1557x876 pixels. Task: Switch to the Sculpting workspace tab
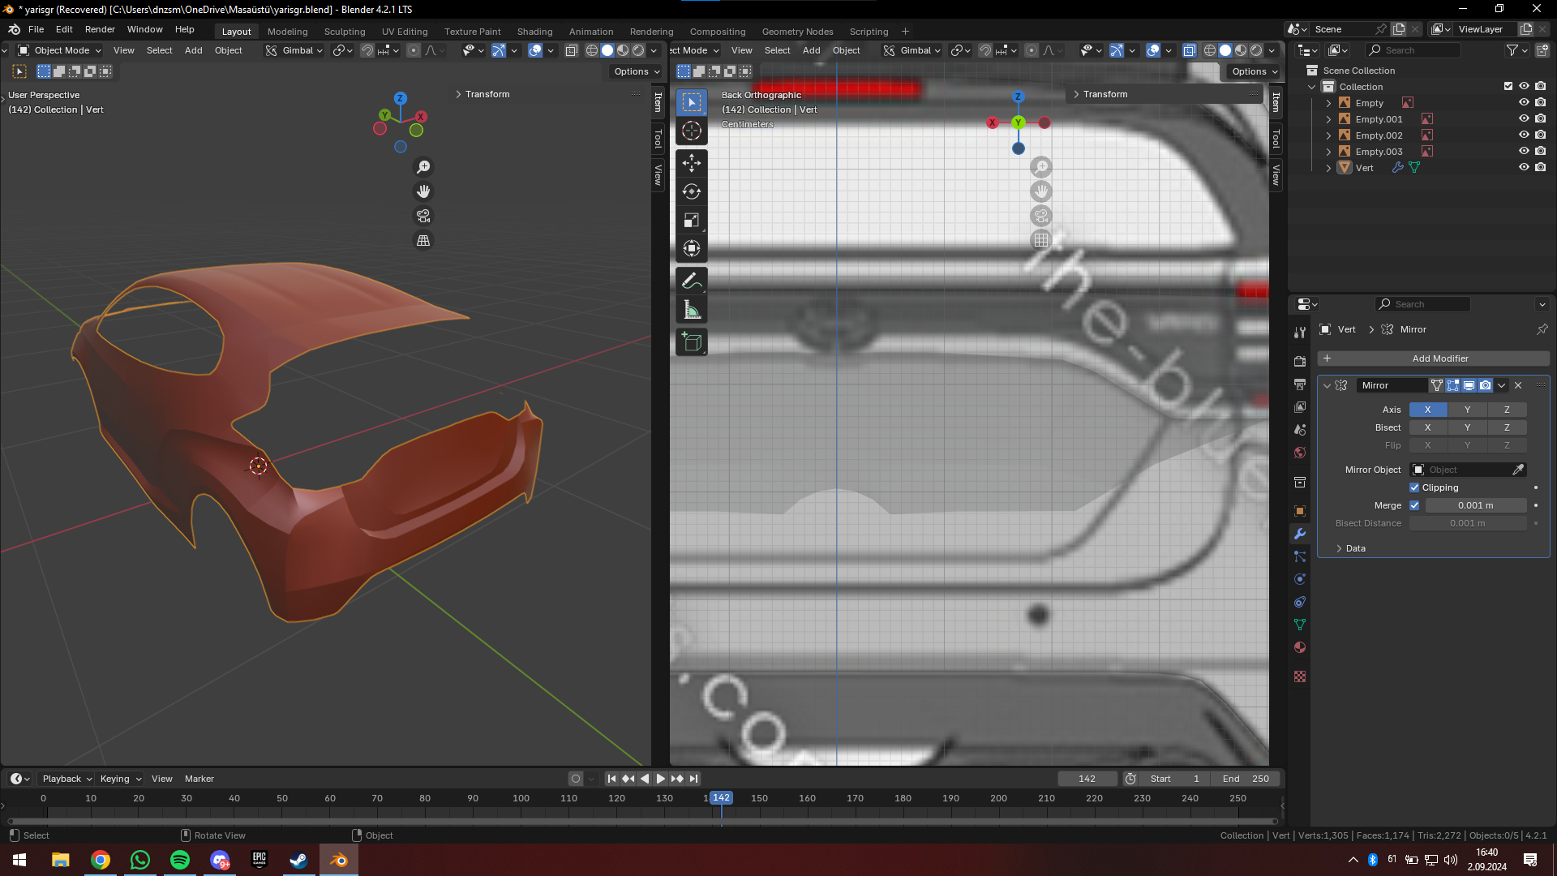[x=345, y=32]
